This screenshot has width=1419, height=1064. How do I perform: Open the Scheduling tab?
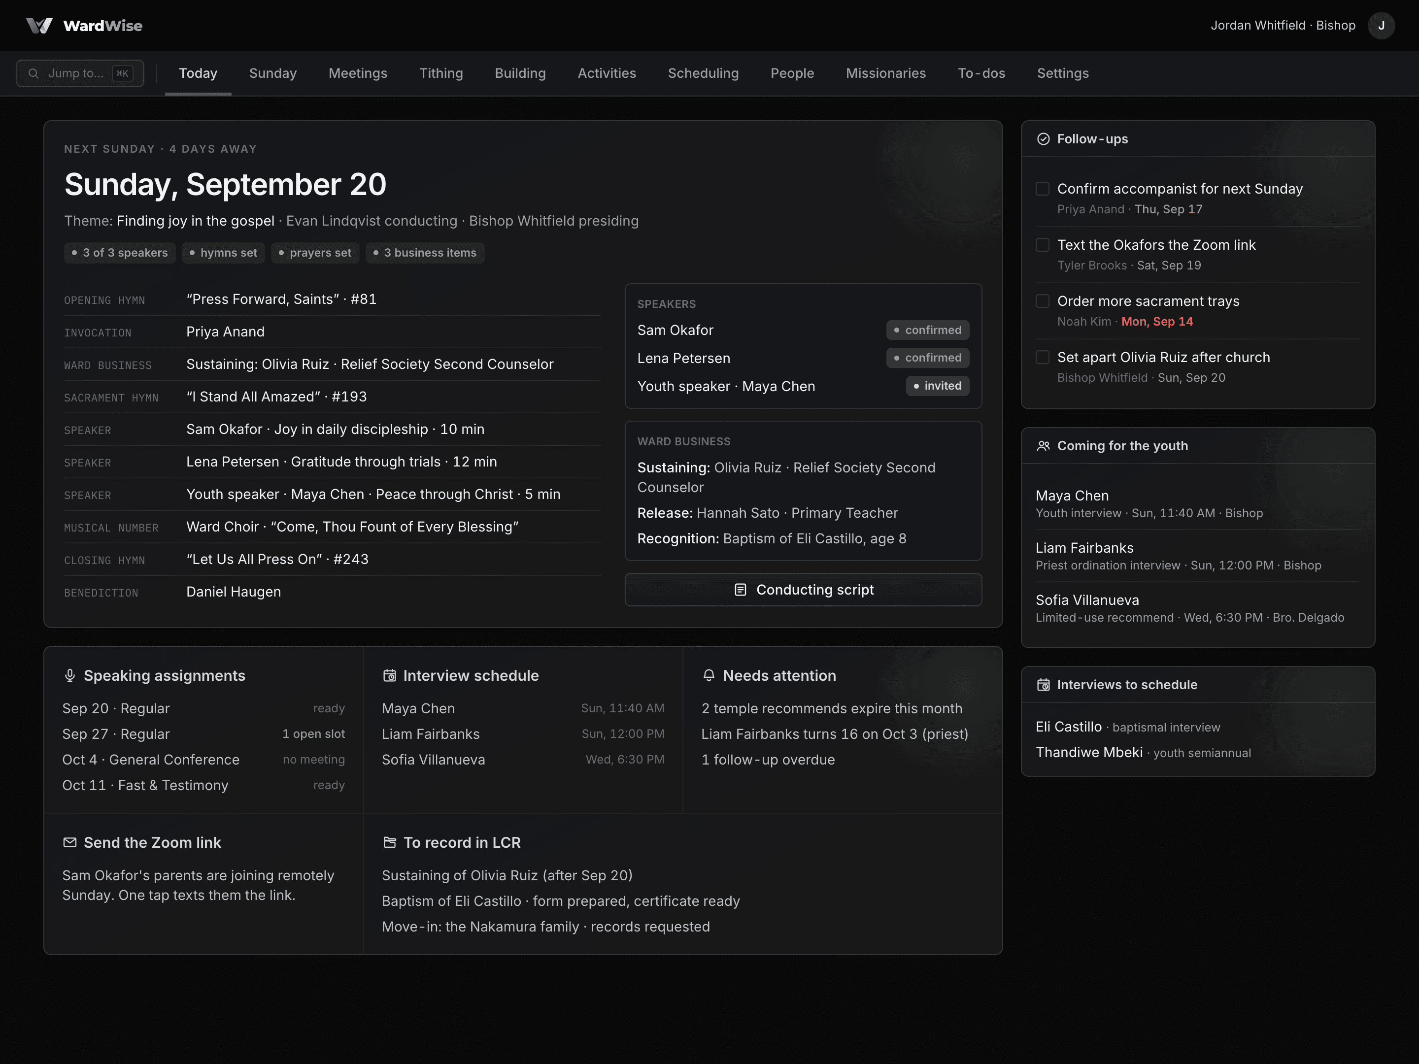tap(703, 73)
